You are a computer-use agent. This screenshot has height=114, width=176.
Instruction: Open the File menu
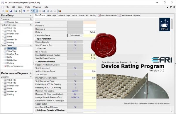(x=7, y=7)
